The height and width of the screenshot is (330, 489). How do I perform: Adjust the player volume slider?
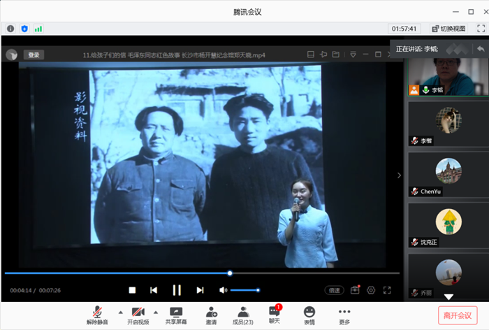coord(245,289)
